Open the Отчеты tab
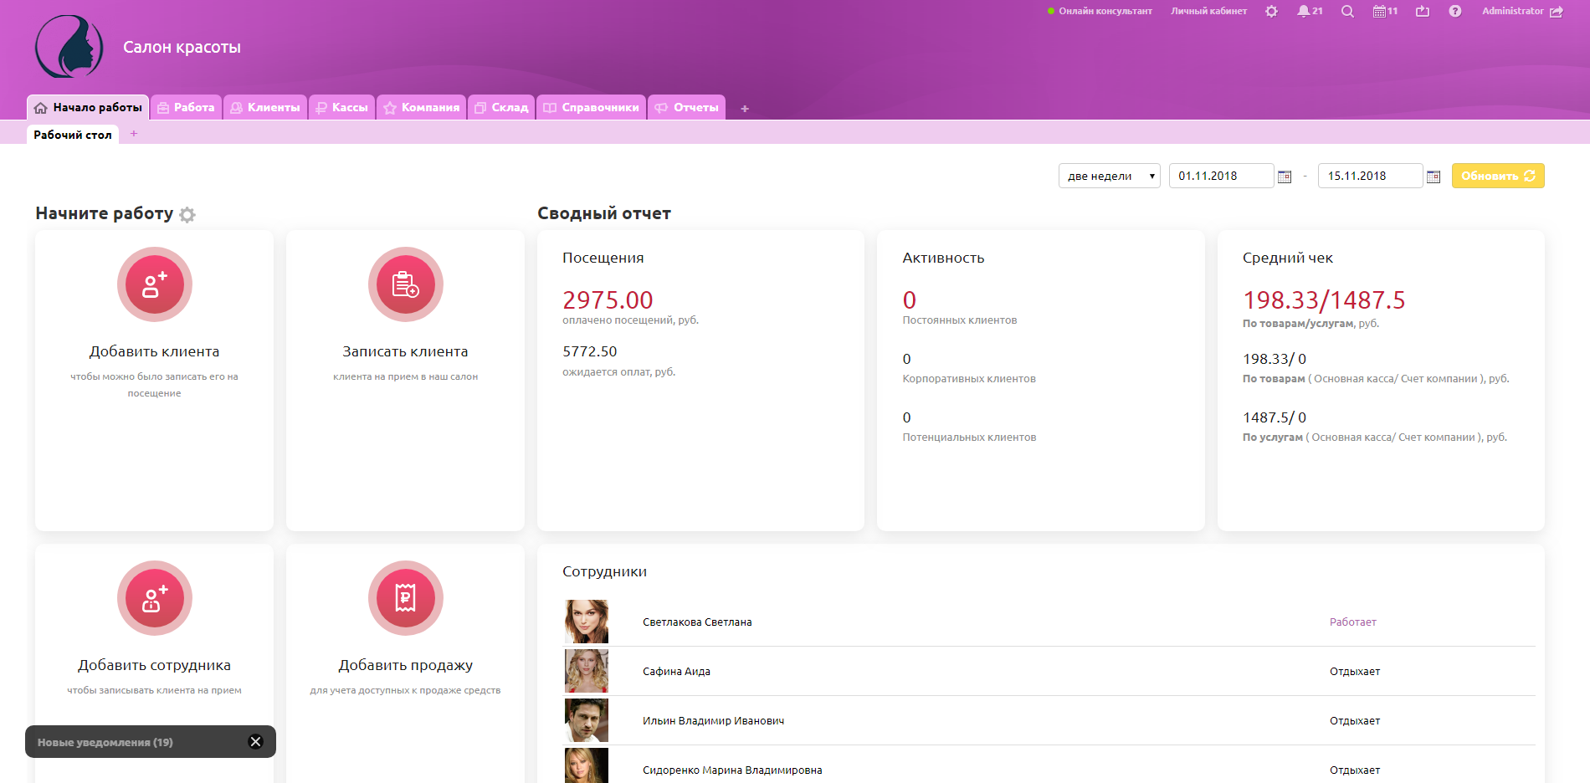Image resolution: width=1590 pixels, height=783 pixels. point(686,108)
